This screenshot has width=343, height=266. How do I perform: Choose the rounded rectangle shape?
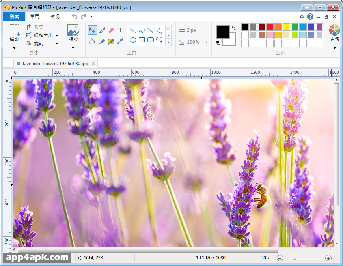click(151, 40)
